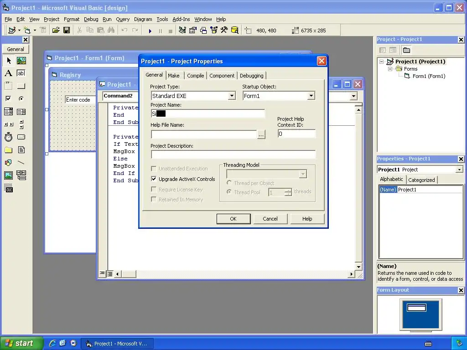Image resolution: width=467 pixels, height=350 pixels.
Task: Open Project Explorer via toolbar icon
Action: pos(182,30)
